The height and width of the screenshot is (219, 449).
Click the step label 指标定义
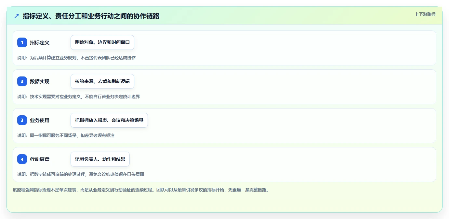(x=40, y=42)
